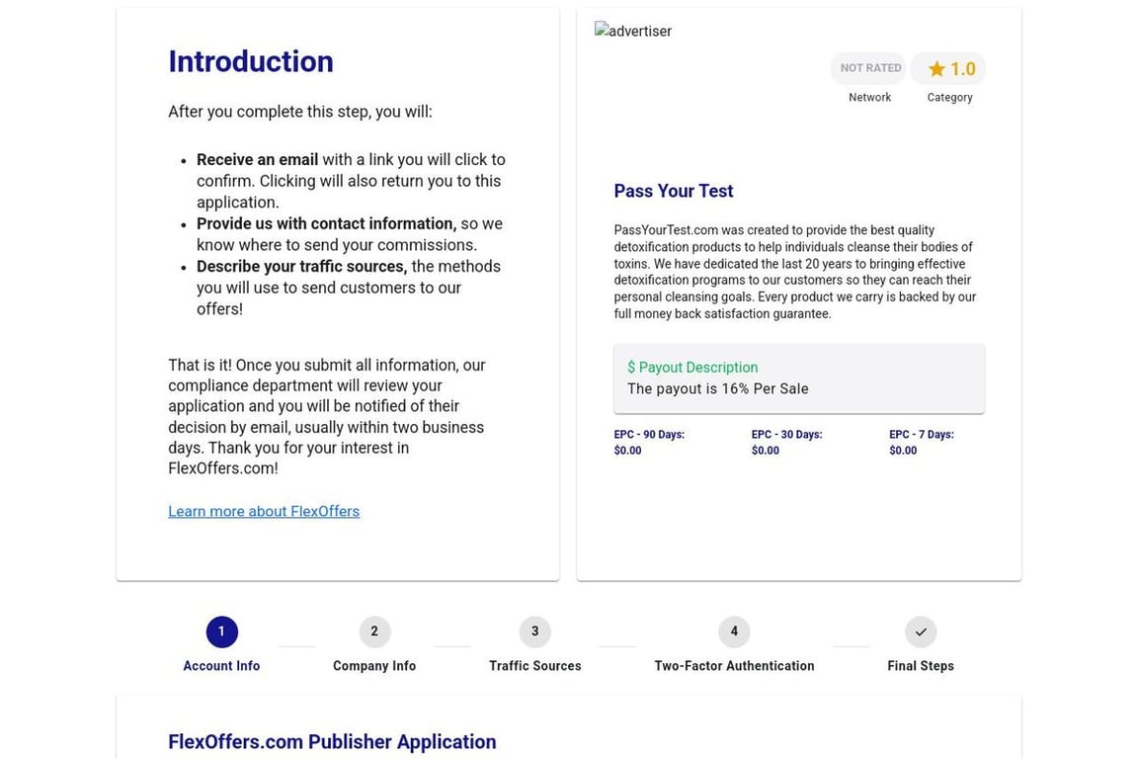Click 'After you complete this step' line
1138x759 pixels.
coord(299,112)
